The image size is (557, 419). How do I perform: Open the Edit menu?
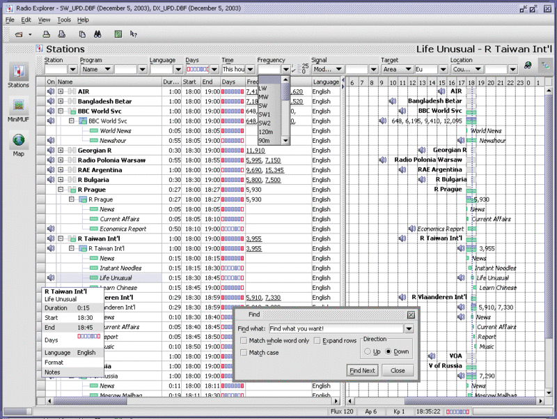tap(26, 20)
